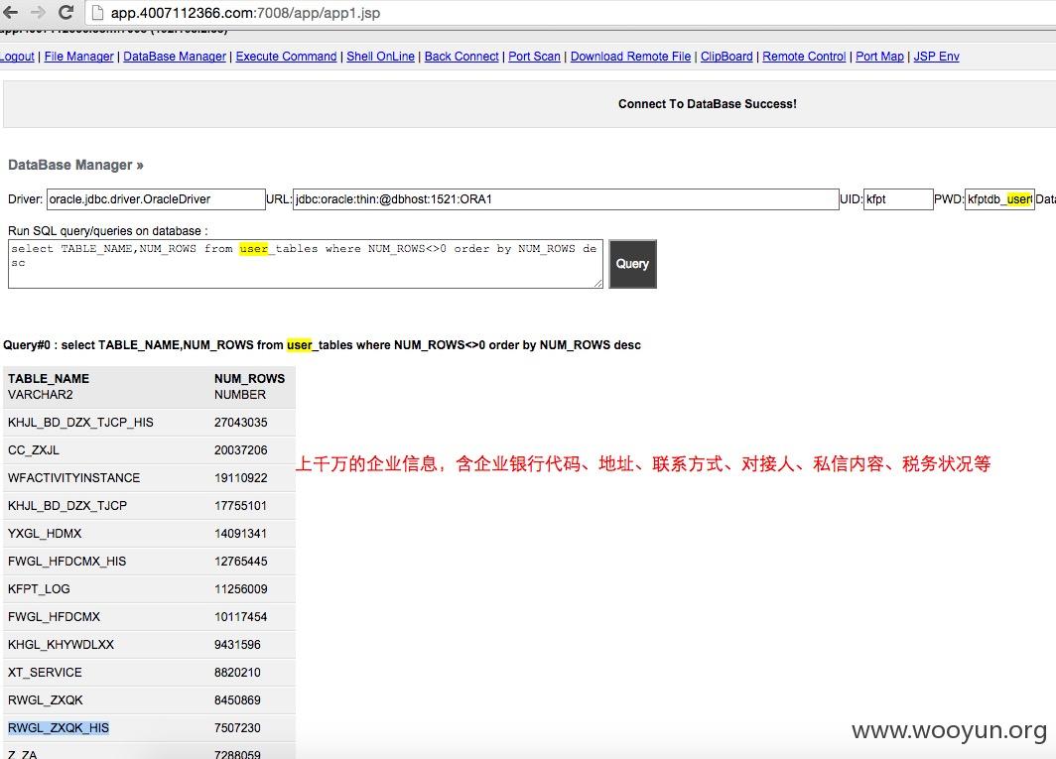Click the Connect To DataBase Success message
Screen dimensions: 1056x759
coord(707,104)
